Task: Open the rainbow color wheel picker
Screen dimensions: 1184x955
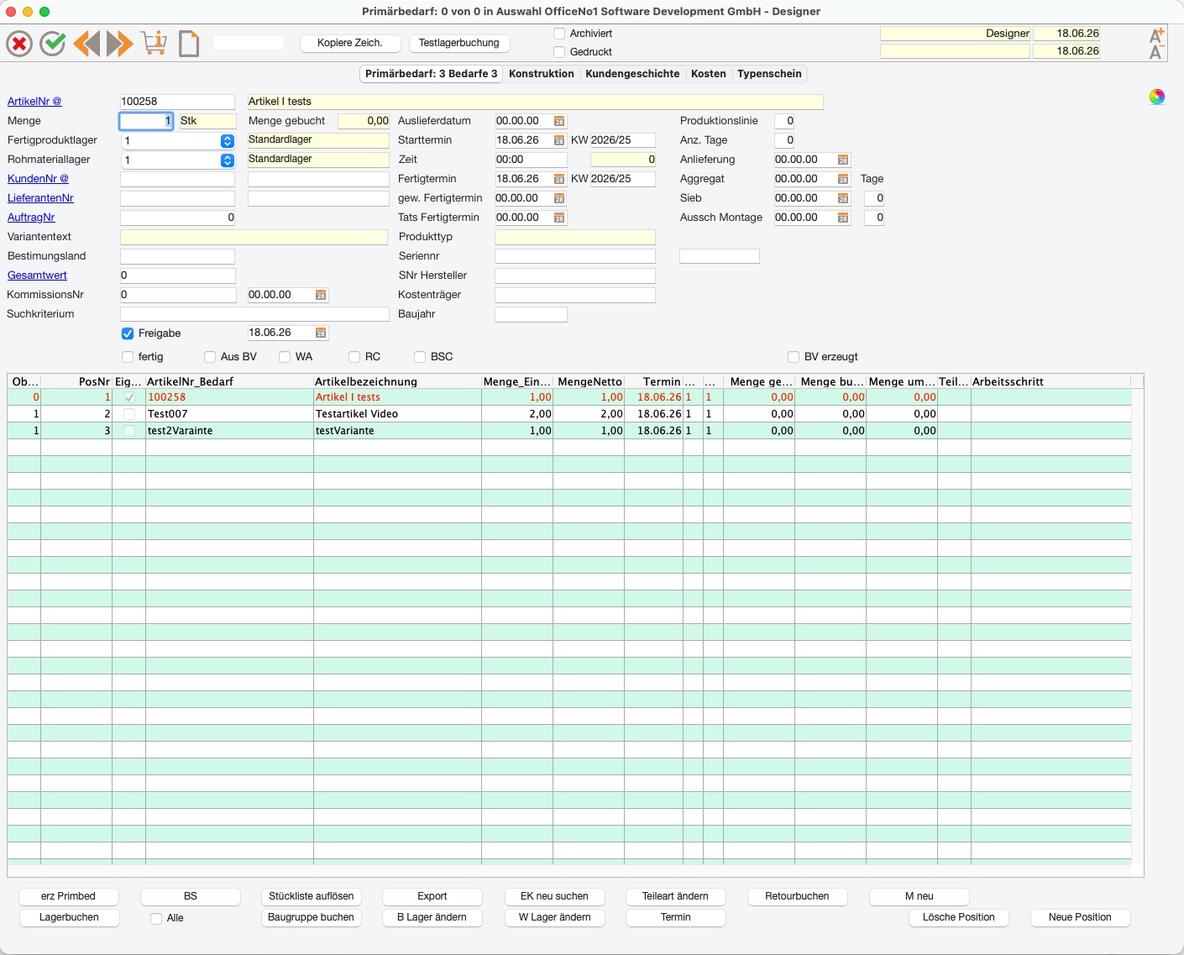Action: point(1157,97)
